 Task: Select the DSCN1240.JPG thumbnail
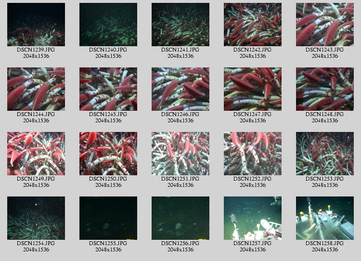tap(108, 25)
